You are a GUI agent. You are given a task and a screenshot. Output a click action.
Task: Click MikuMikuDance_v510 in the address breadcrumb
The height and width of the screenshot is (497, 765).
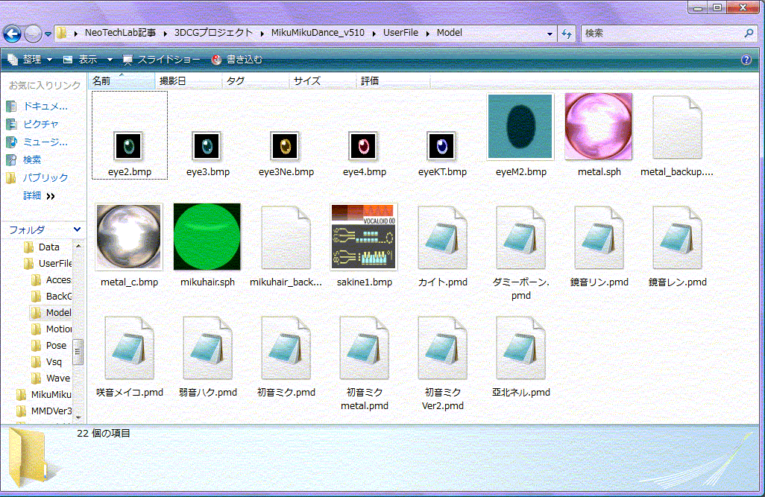pos(318,33)
